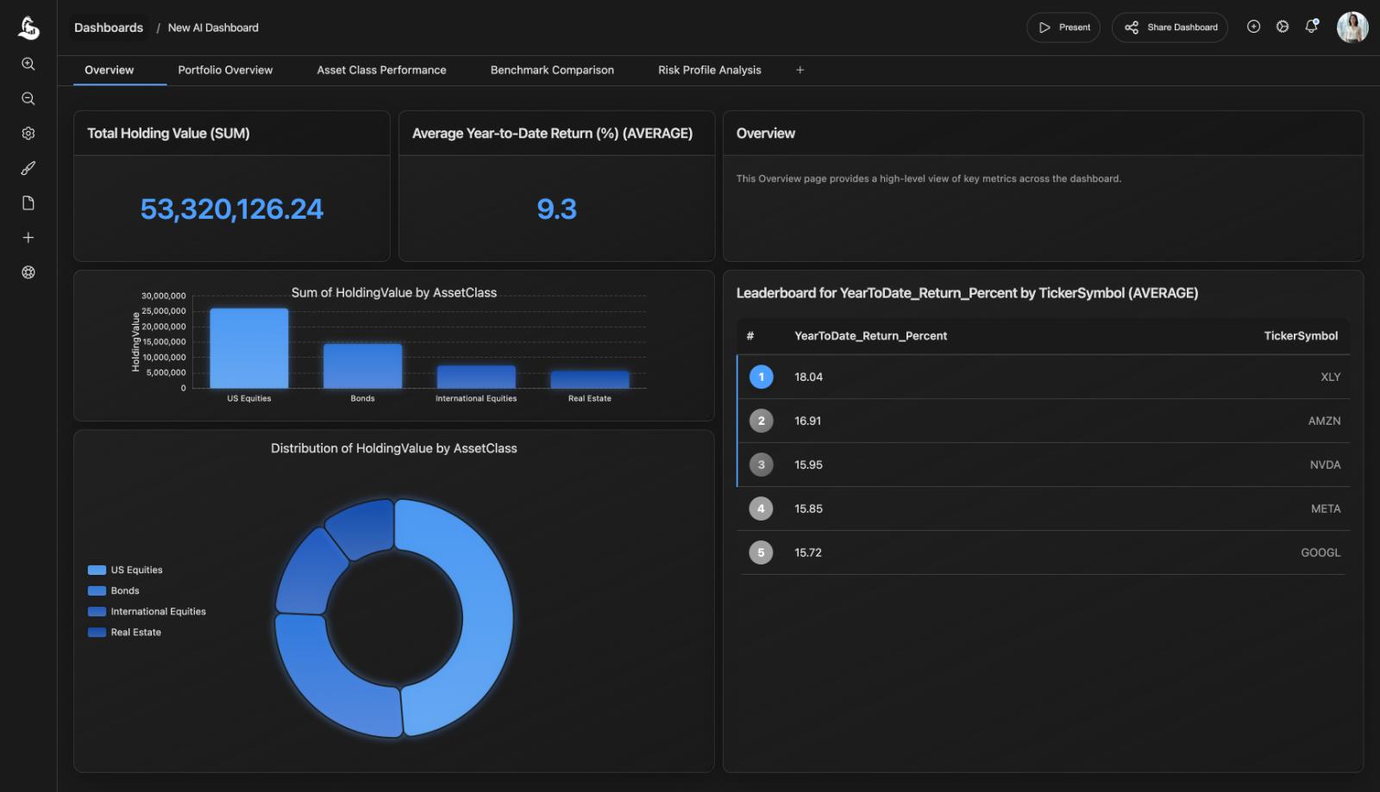Select the zoom in tool
The height and width of the screenshot is (792, 1380).
tap(28, 64)
